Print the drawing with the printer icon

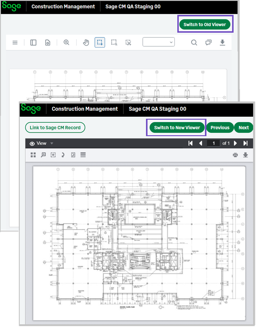click(235, 155)
